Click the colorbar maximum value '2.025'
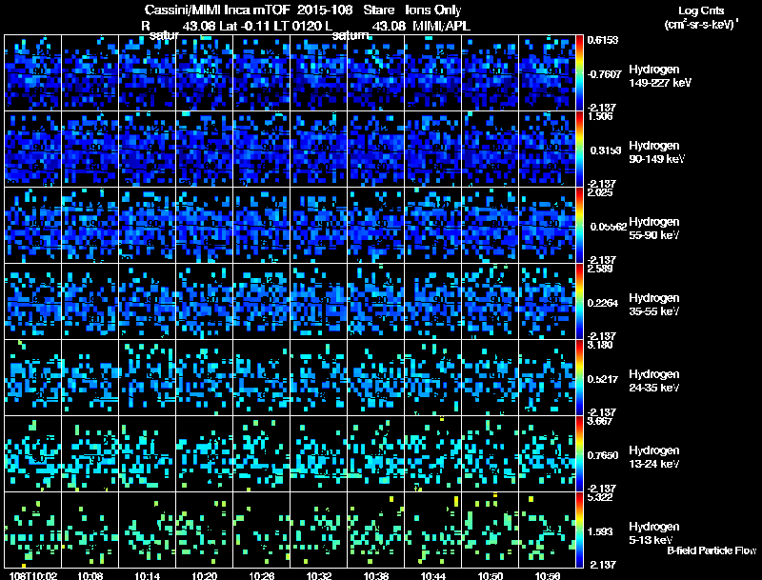The height and width of the screenshot is (580, 762). pos(600,192)
